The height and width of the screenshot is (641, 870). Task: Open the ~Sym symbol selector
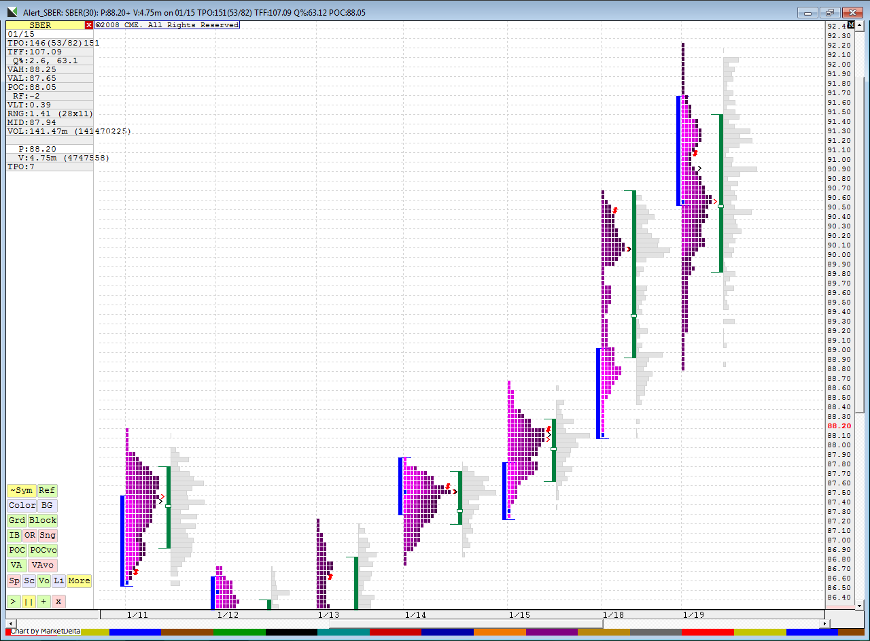point(21,491)
